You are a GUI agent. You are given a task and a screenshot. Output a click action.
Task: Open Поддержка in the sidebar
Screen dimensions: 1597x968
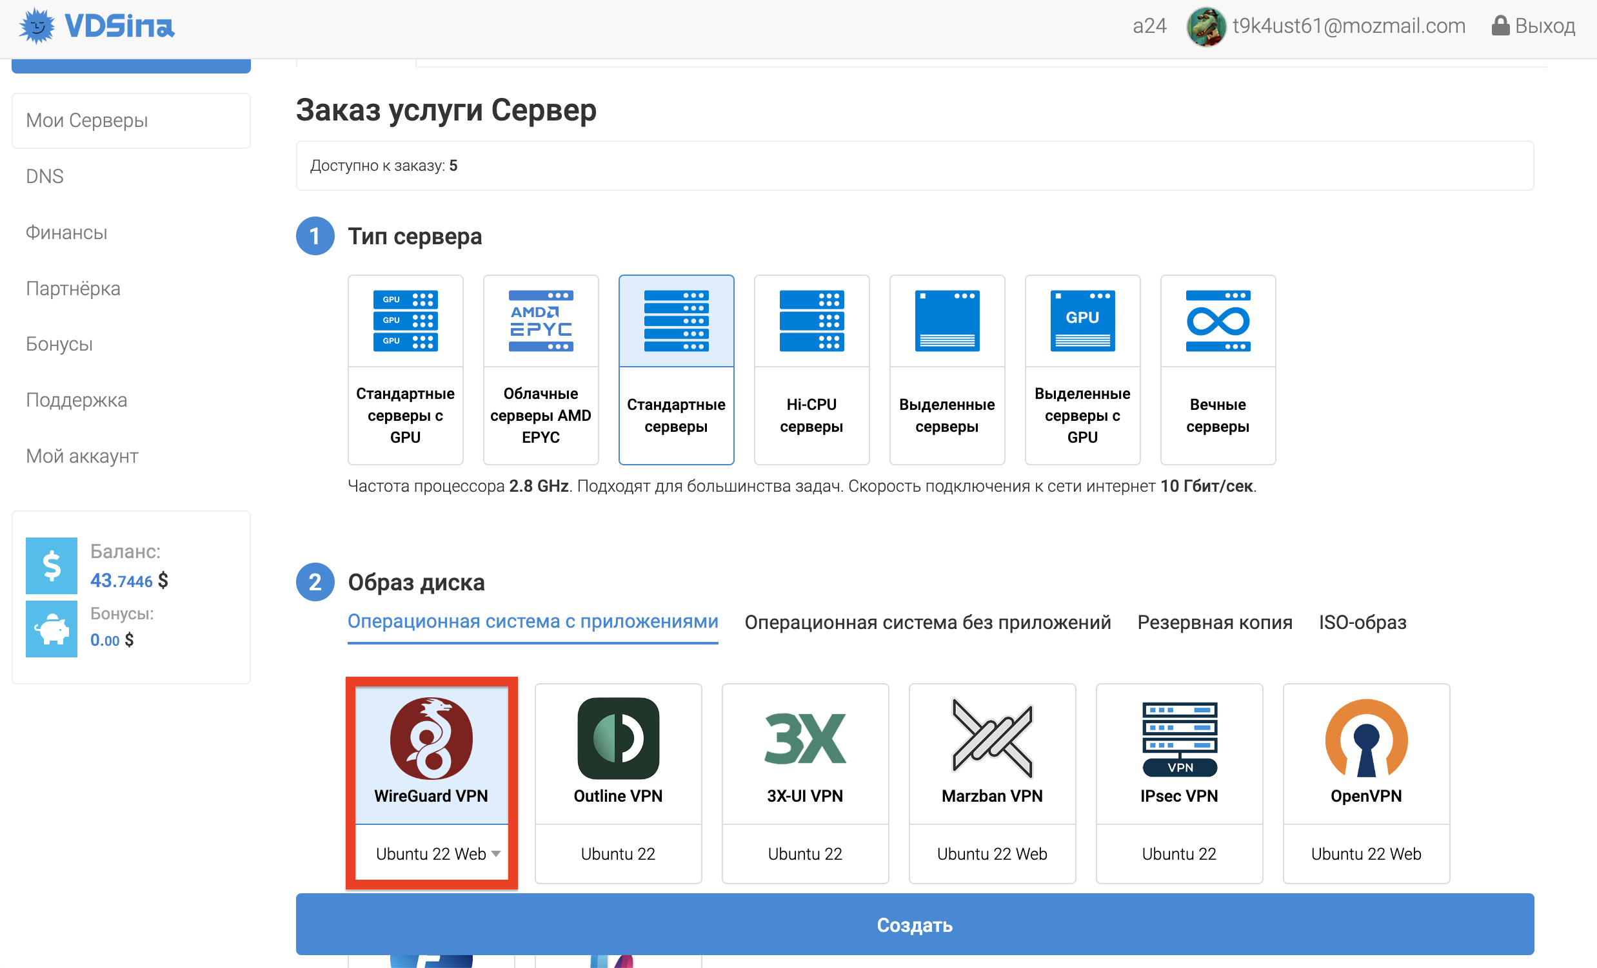pos(76,400)
